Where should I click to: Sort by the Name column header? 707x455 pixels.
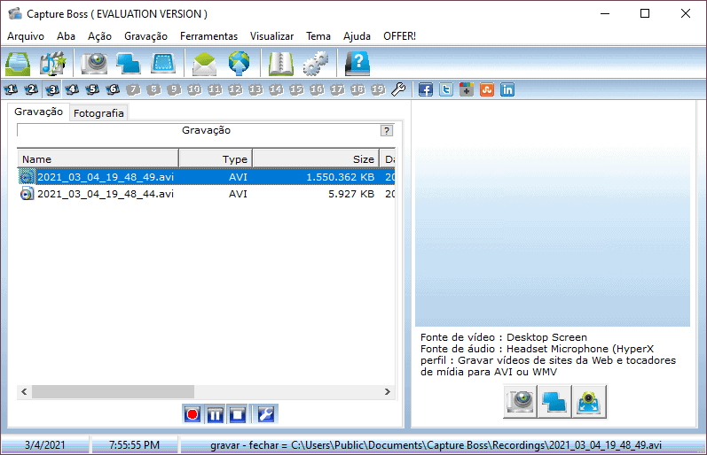(98, 158)
